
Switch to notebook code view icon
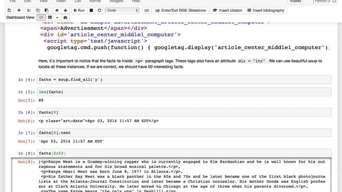tap(41, 18)
